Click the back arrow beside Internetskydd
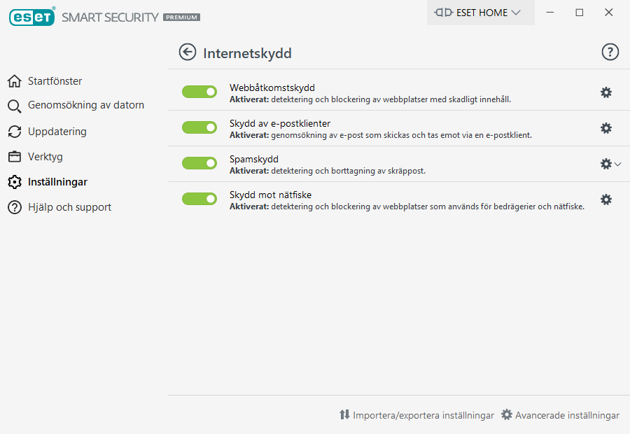Screen dimensions: 630x434 [187, 52]
